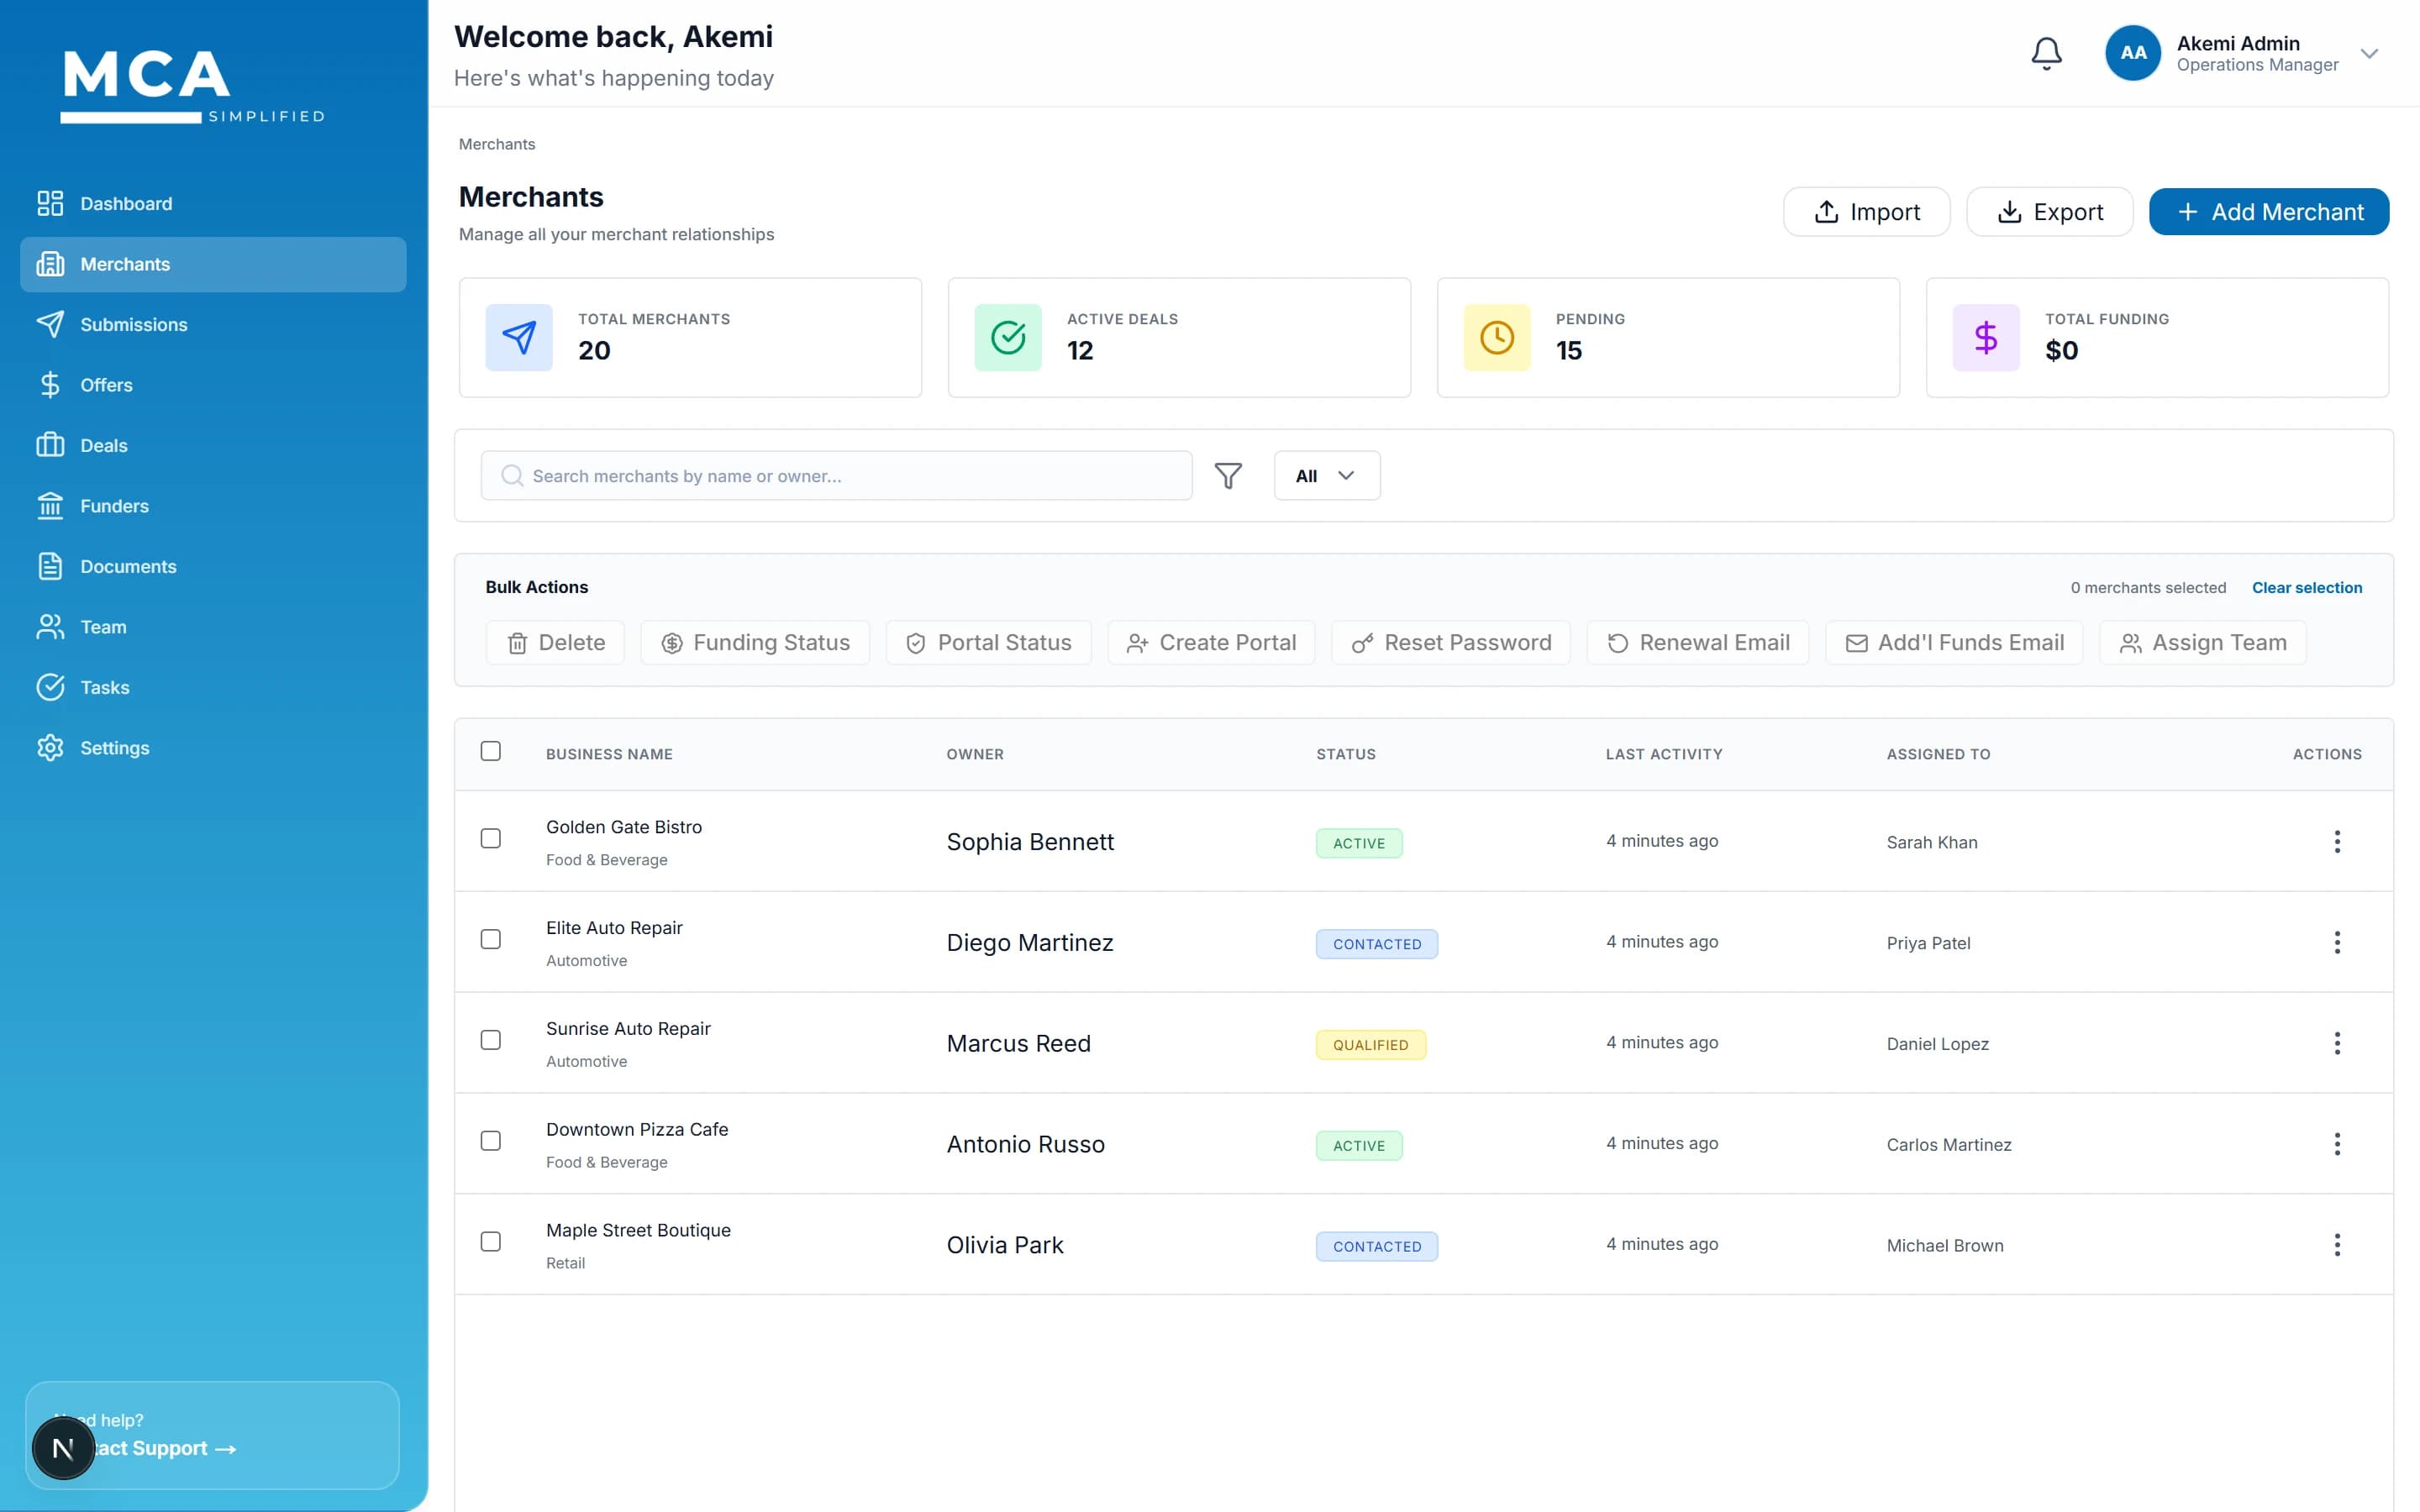The width and height of the screenshot is (2420, 1512).
Task: Open actions menu for Elite Auto Repair
Action: pos(2337,943)
